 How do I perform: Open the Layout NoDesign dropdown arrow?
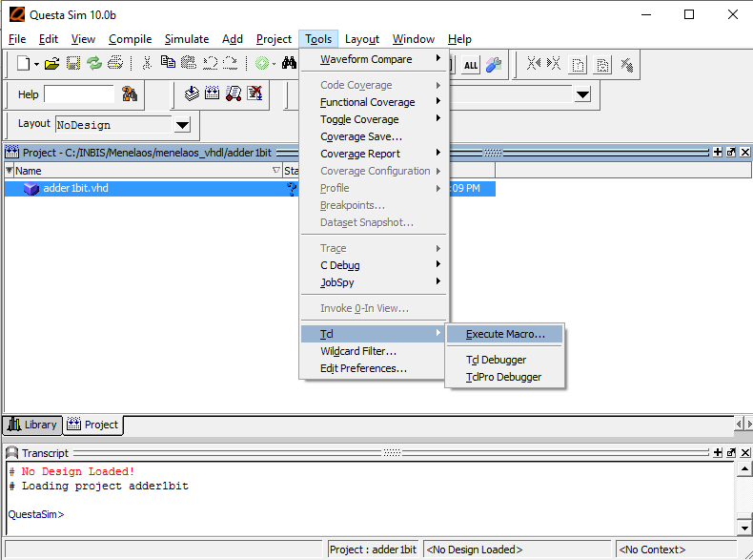coord(182,126)
